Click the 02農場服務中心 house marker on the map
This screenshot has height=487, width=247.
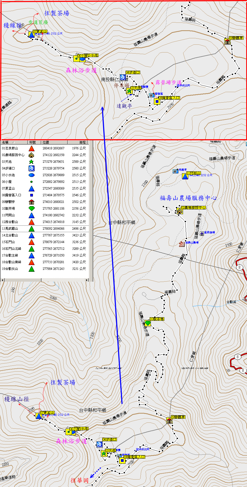point(179,211)
